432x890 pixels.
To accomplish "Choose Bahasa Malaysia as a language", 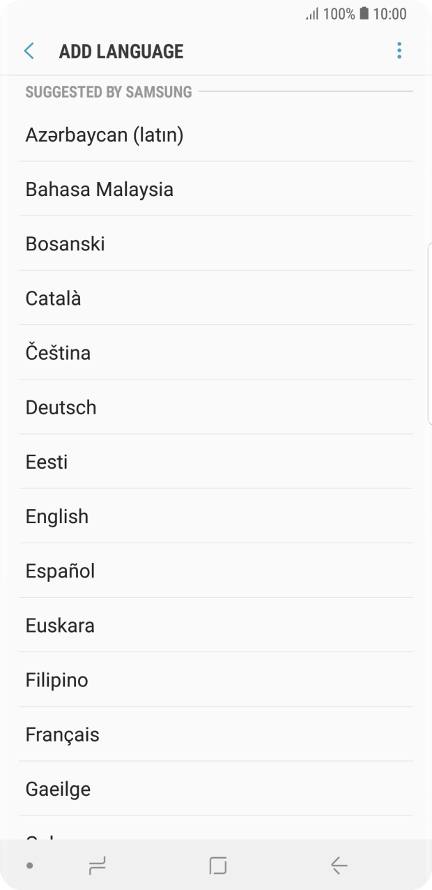I will (x=99, y=189).
